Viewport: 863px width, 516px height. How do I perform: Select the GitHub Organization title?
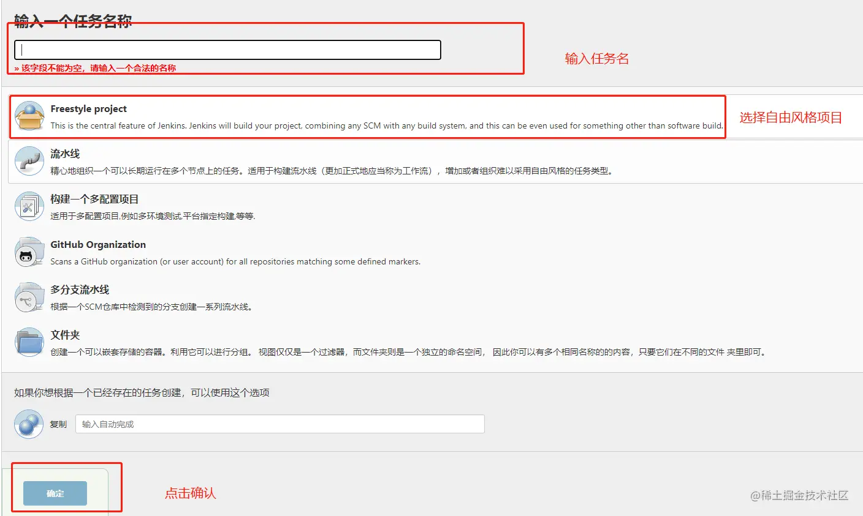98,245
